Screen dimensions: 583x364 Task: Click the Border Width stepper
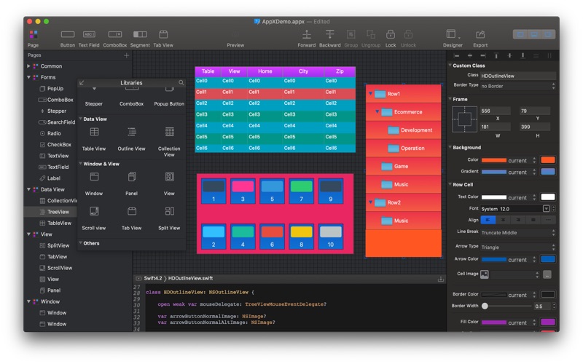[554, 306]
